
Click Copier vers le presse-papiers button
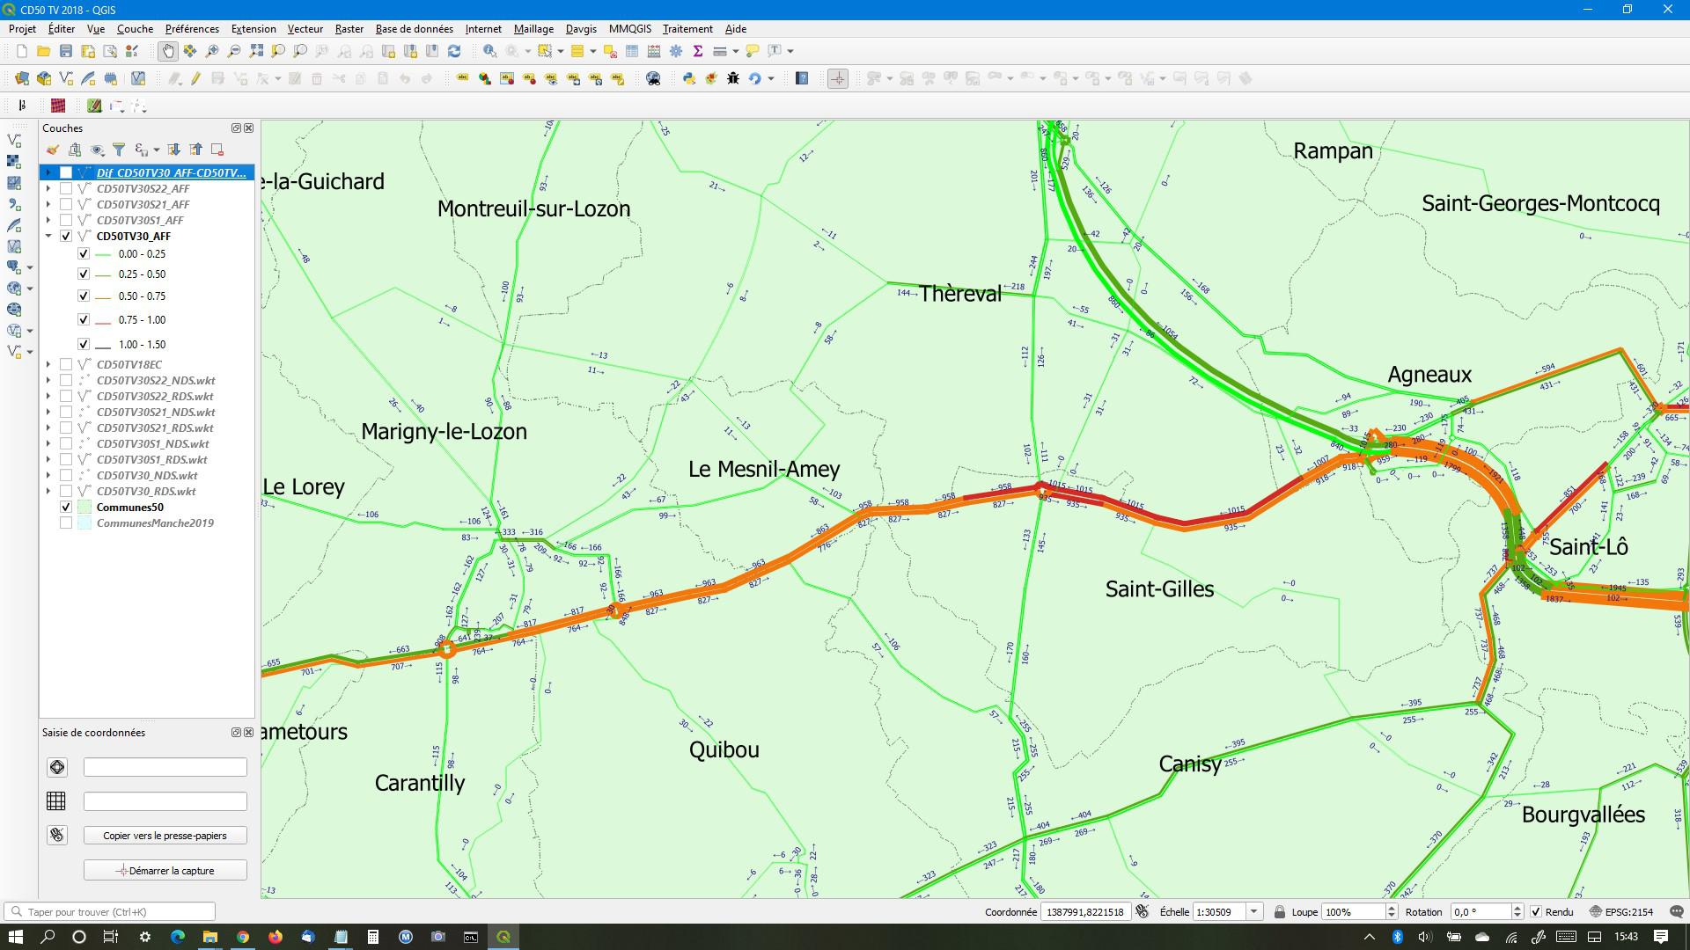(x=165, y=836)
